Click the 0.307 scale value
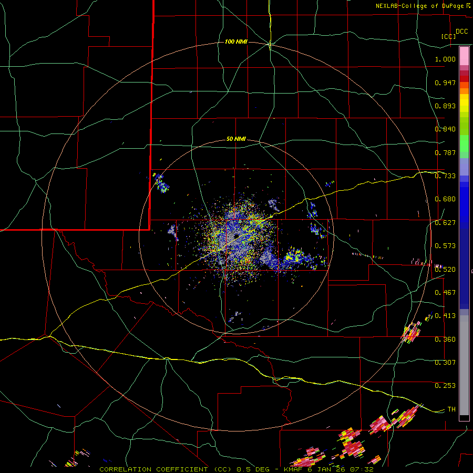The image size is (473, 473). click(x=445, y=363)
